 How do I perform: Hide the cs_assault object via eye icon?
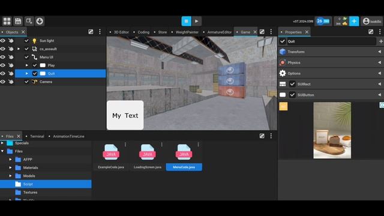click(x=2, y=49)
